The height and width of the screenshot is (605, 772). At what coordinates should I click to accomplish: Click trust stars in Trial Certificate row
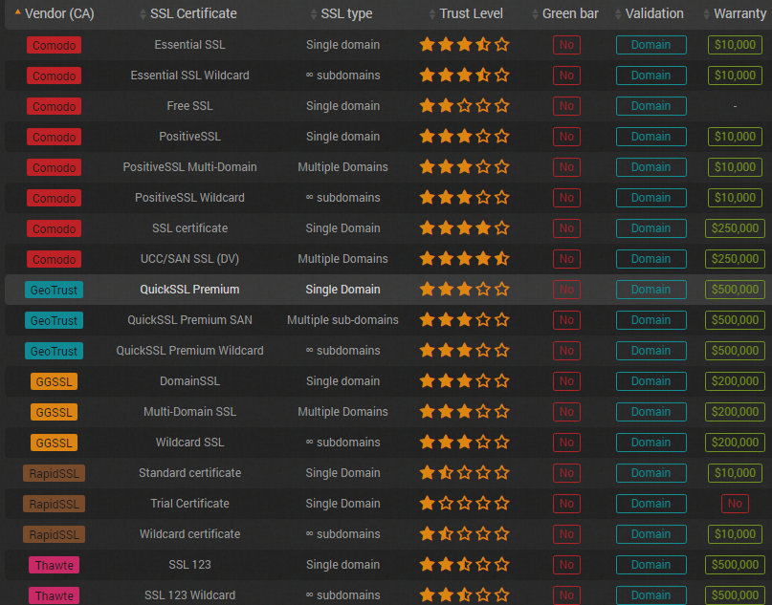464,503
